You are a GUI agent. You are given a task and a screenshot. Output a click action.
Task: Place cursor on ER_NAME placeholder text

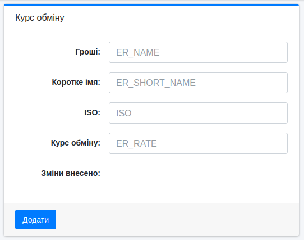click(137, 52)
